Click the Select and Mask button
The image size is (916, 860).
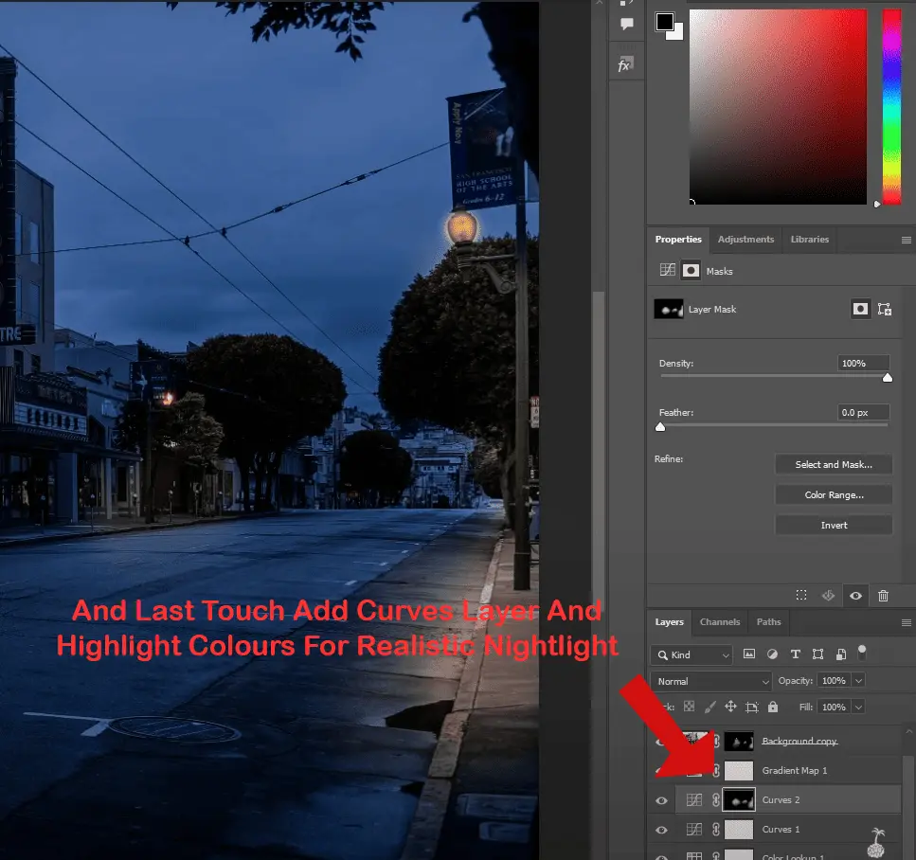(x=834, y=464)
